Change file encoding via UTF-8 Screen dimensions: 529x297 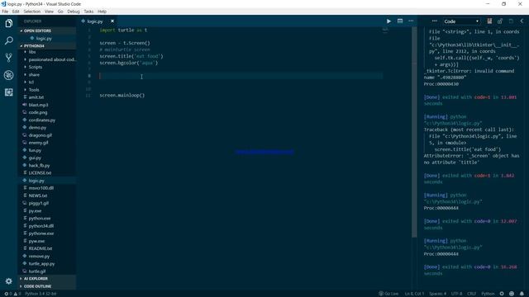456,294
